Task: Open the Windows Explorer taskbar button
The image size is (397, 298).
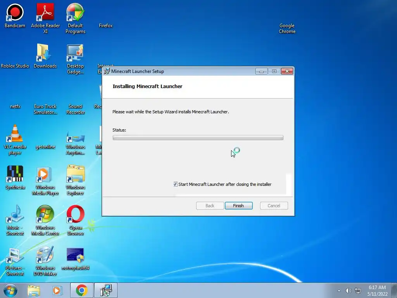Action: click(34, 291)
